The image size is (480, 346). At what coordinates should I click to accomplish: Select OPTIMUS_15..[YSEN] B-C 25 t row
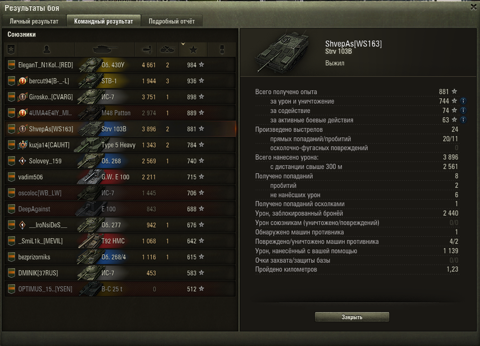pos(120,289)
